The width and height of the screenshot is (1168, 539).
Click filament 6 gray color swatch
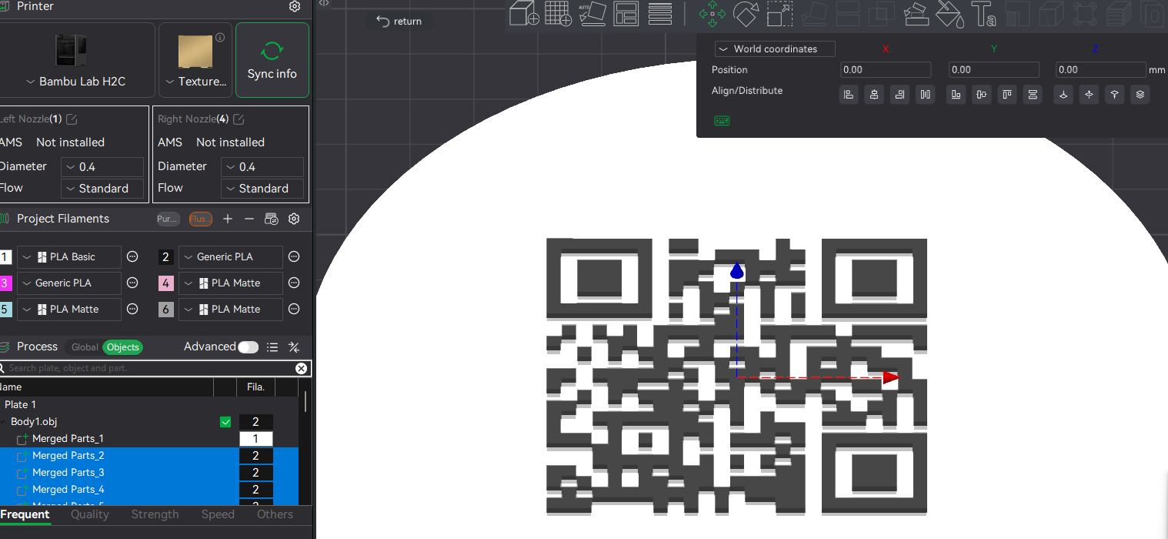(x=166, y=309)
